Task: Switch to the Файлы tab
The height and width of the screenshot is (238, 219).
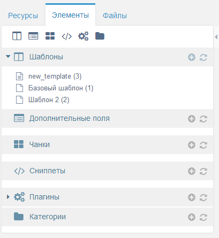Action: coord(115,16)
